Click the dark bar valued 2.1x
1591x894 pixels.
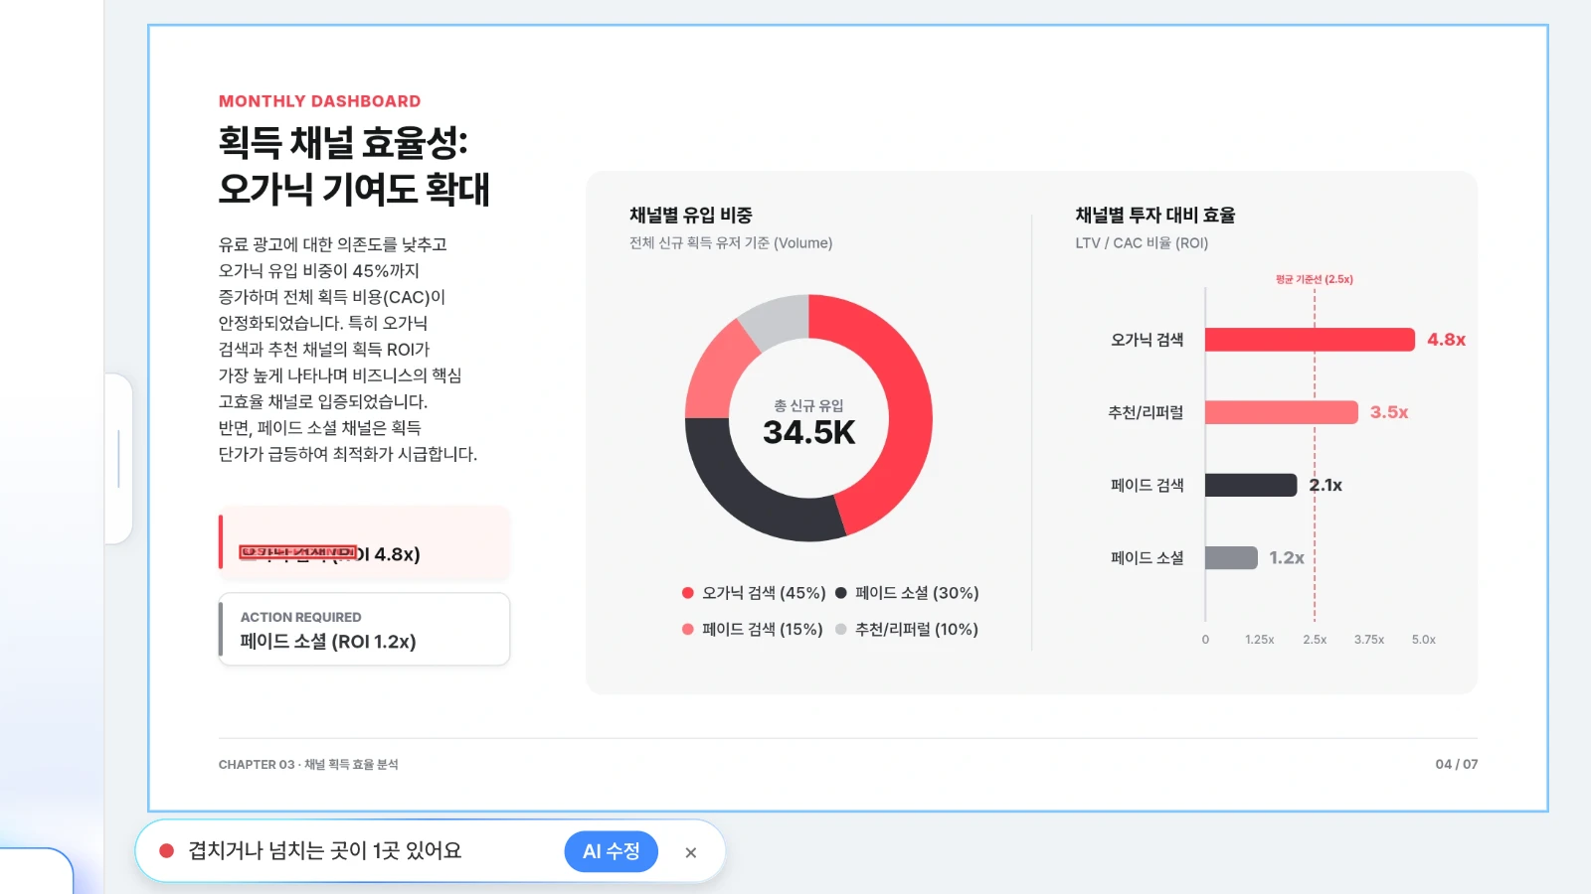coord(1251,485)
